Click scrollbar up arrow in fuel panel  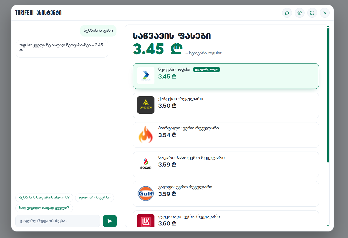[328, 26]
